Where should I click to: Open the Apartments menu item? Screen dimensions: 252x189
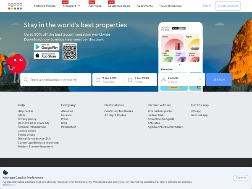144,6
